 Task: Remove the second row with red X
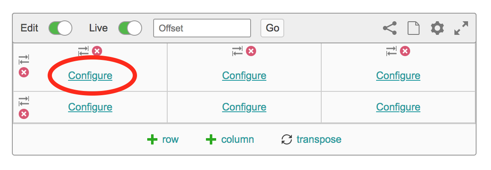tap(24, 114)
